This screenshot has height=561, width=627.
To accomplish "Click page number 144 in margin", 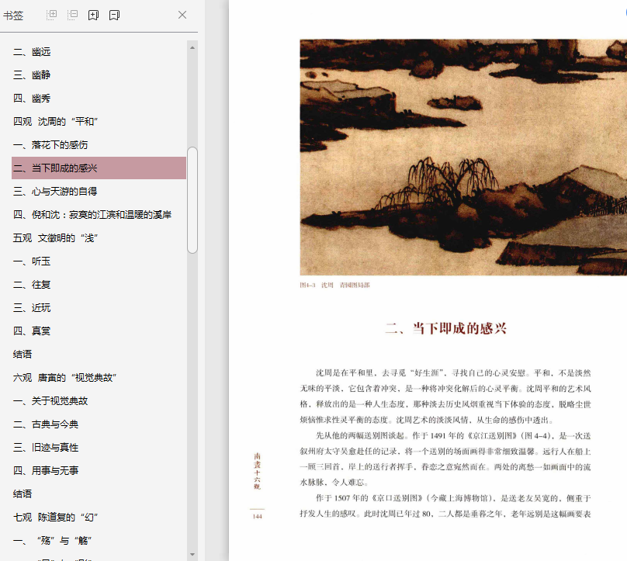I will [x=257, y=516].
